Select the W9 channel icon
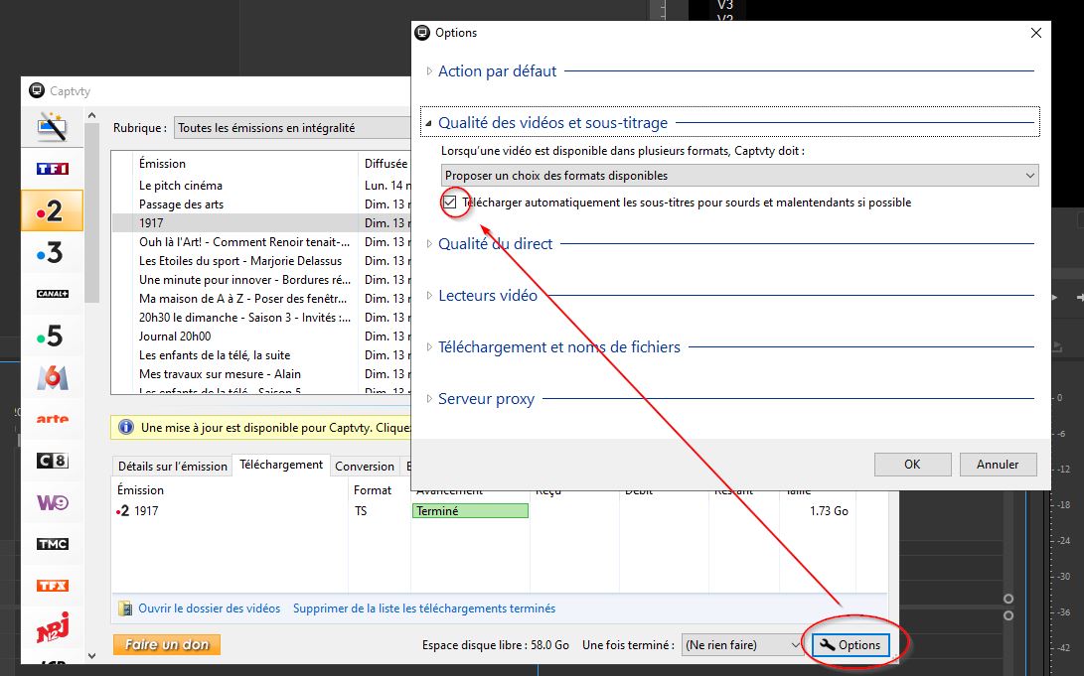This screenshot has width=1084, height=676. pyautogui.click(x=52, y=502)
